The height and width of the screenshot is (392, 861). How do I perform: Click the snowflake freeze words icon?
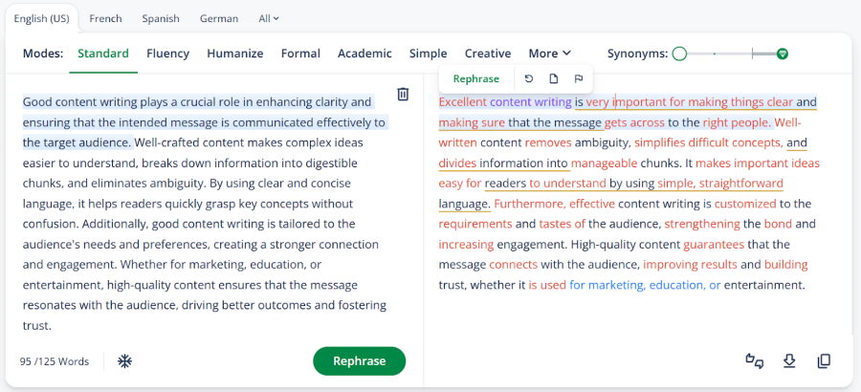point(124,361)
